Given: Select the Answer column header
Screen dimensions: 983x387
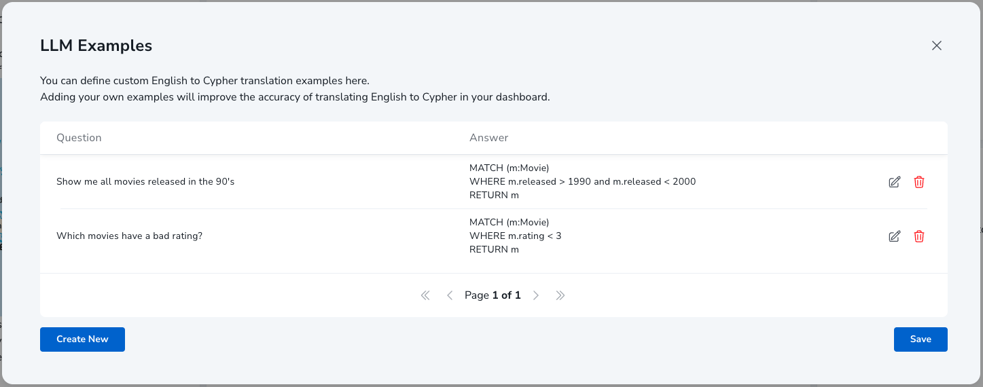Looking at the screenshot, I should (x=489, y=138).
